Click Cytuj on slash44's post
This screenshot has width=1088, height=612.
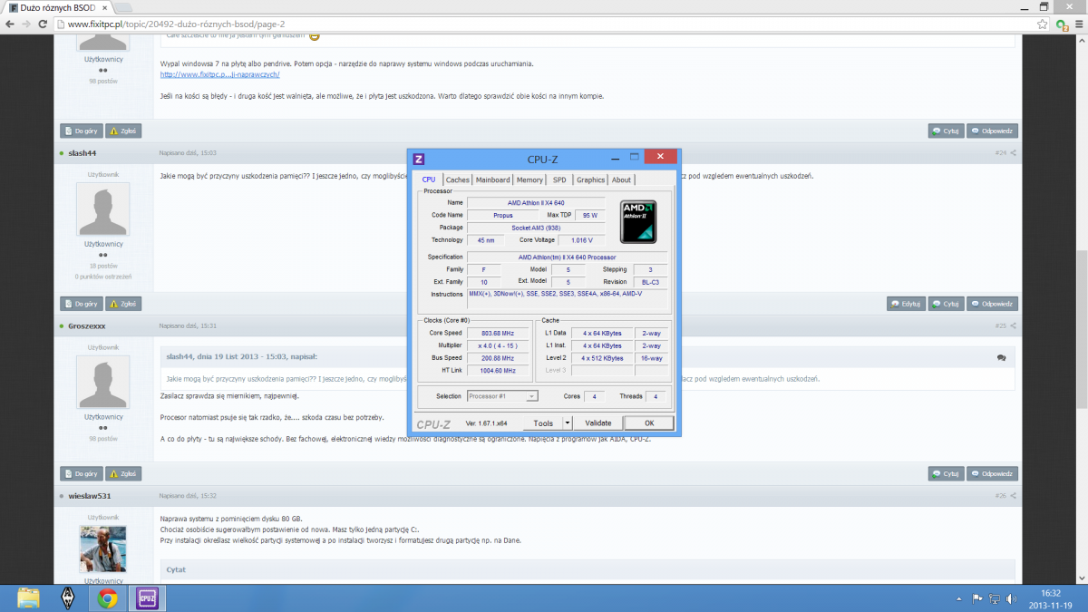947,304
